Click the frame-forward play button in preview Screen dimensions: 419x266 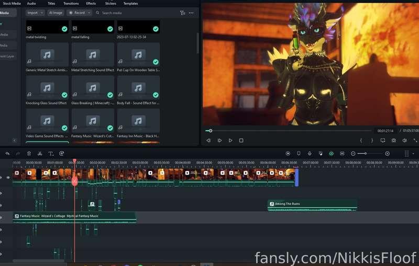219,141
